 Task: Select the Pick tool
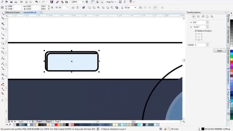[x=3, y=13]
